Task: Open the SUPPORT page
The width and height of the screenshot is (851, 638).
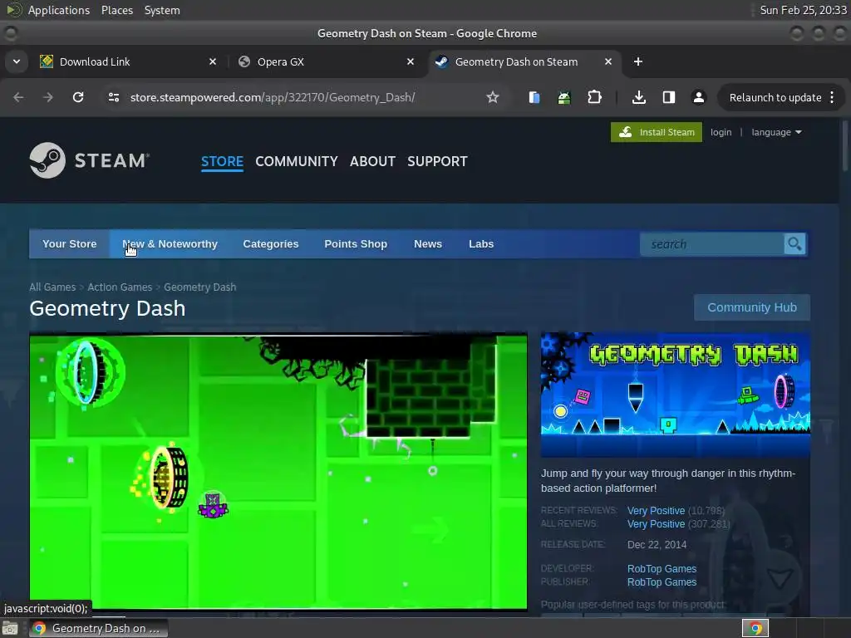Action: pyautogui.click(x=437, y=161)
